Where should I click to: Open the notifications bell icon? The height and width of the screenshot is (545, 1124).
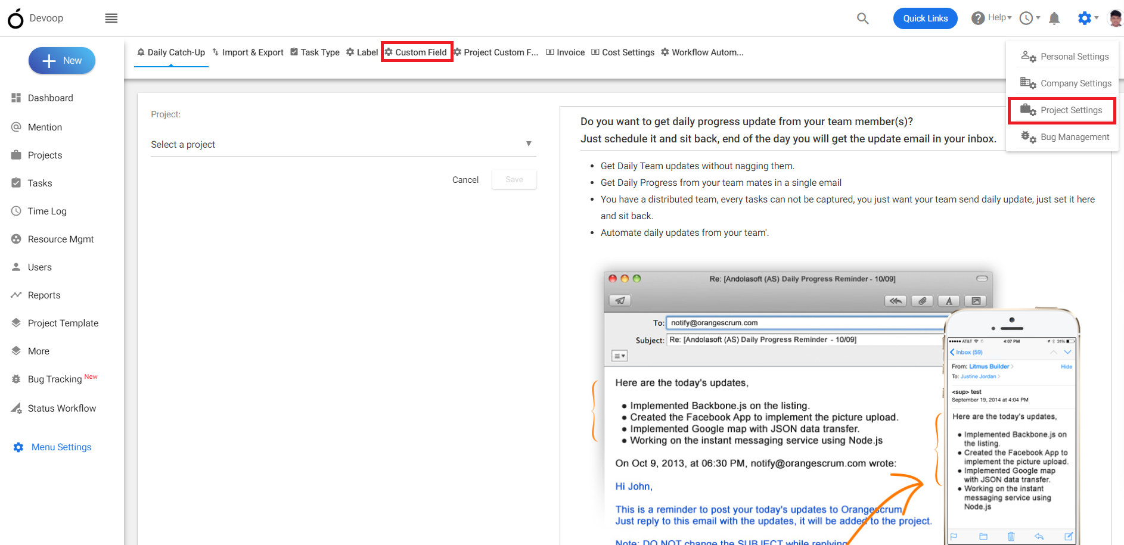[x=1054, y=18]
